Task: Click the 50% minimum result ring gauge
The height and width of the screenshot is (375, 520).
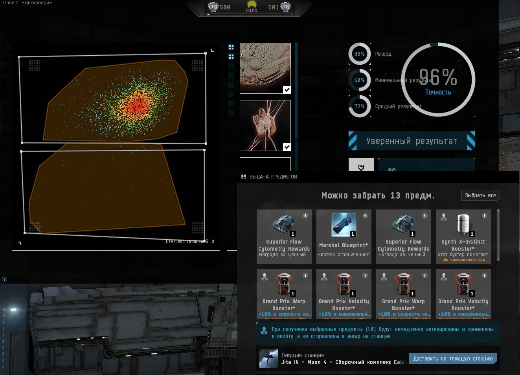Action: point(359,80)
